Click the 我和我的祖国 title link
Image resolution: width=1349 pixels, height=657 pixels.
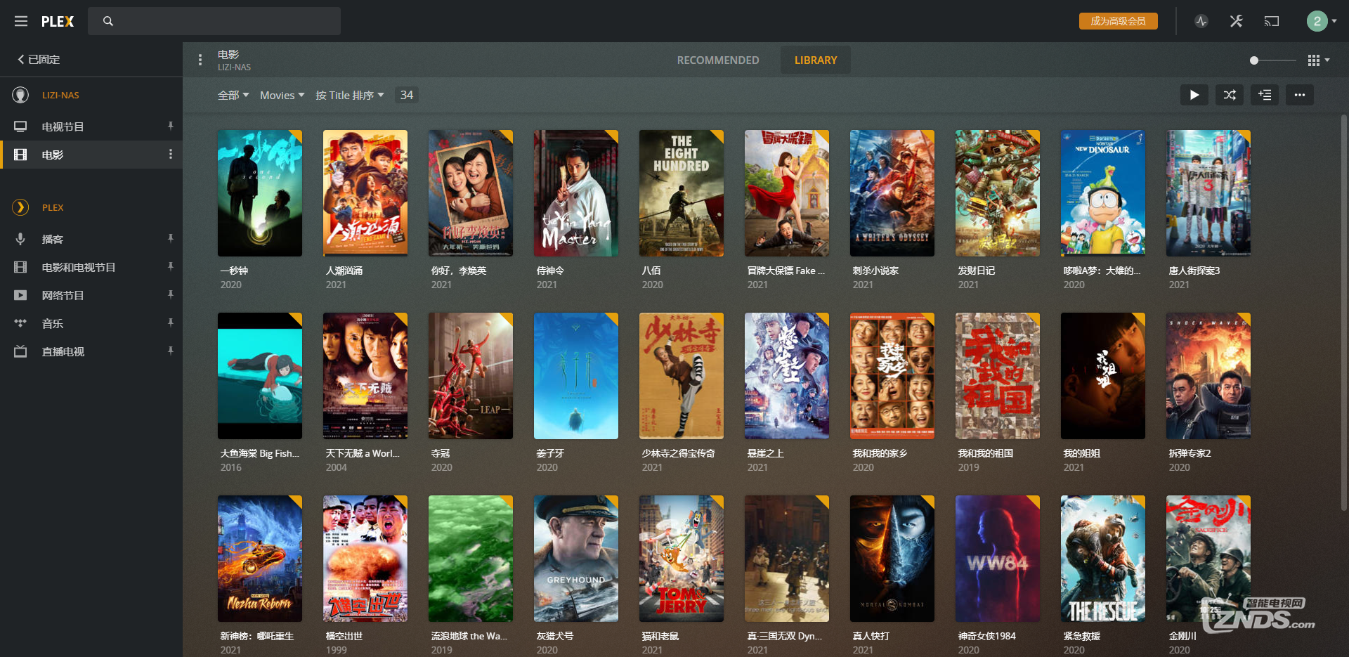[x=986, y=453]
